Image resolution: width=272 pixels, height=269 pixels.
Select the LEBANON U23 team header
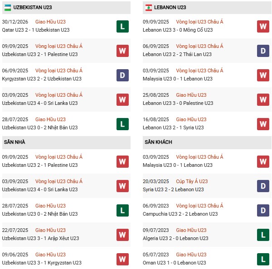(x=170, y=7)
